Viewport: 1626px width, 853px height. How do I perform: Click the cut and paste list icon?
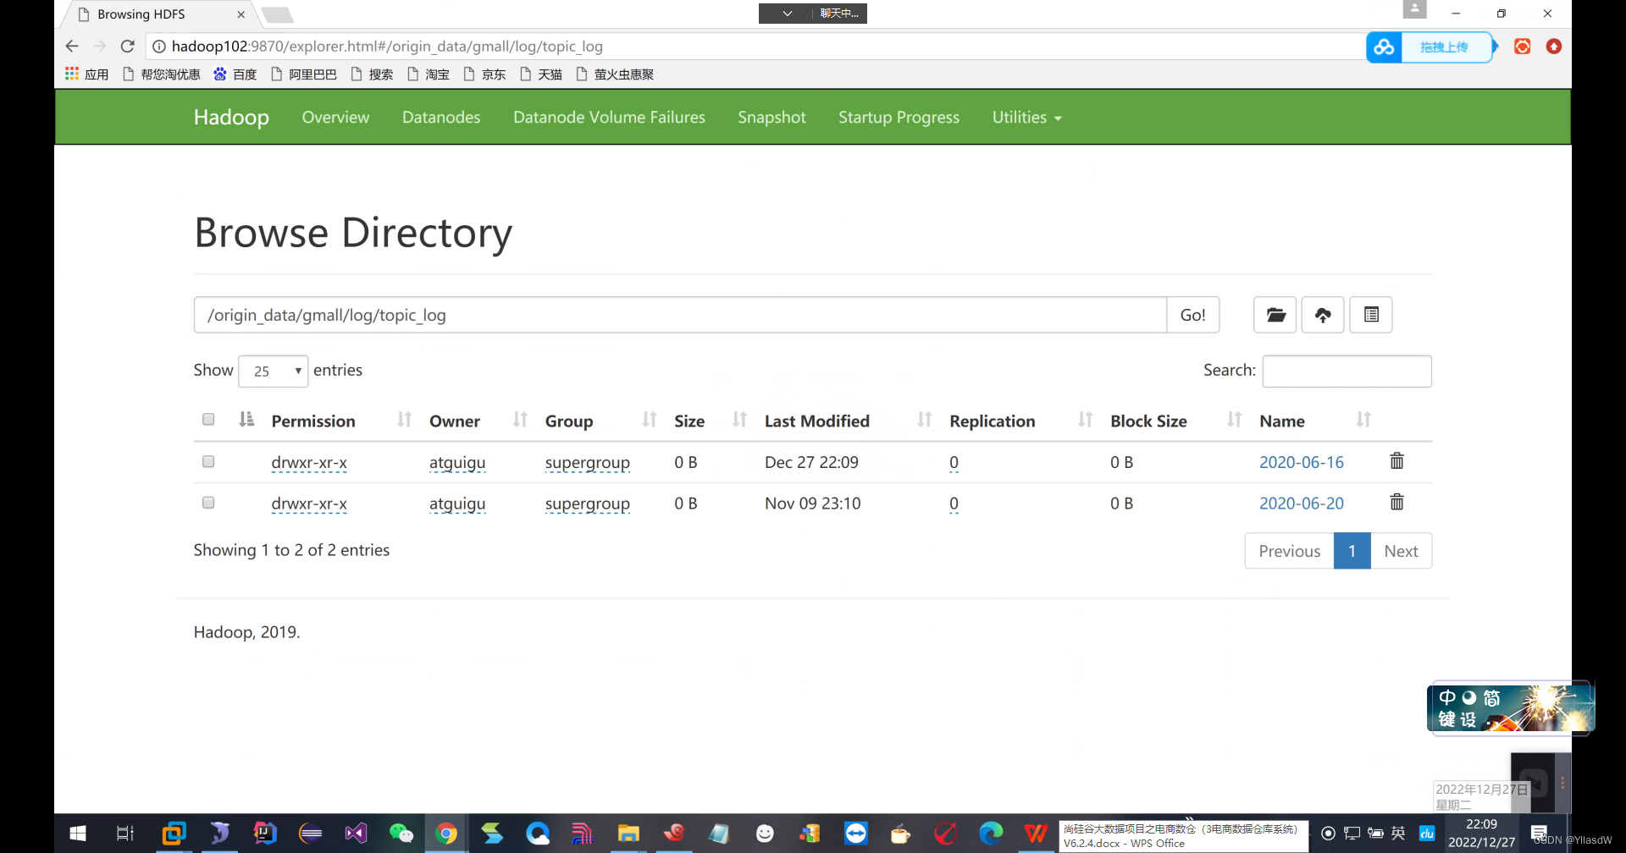[x=1371, y=315]
